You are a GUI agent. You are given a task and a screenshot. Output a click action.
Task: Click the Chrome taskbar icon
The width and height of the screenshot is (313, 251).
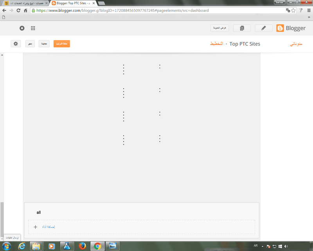pyautogui.click(x=97, y=246)
